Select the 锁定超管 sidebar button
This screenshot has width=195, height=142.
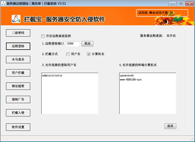pos(18,86)
